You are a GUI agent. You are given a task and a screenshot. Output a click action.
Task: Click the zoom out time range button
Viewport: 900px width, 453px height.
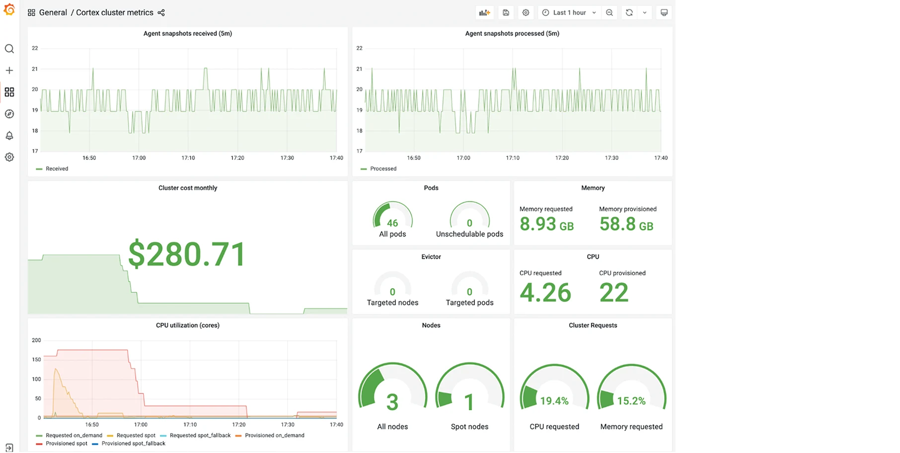(609, 13)
